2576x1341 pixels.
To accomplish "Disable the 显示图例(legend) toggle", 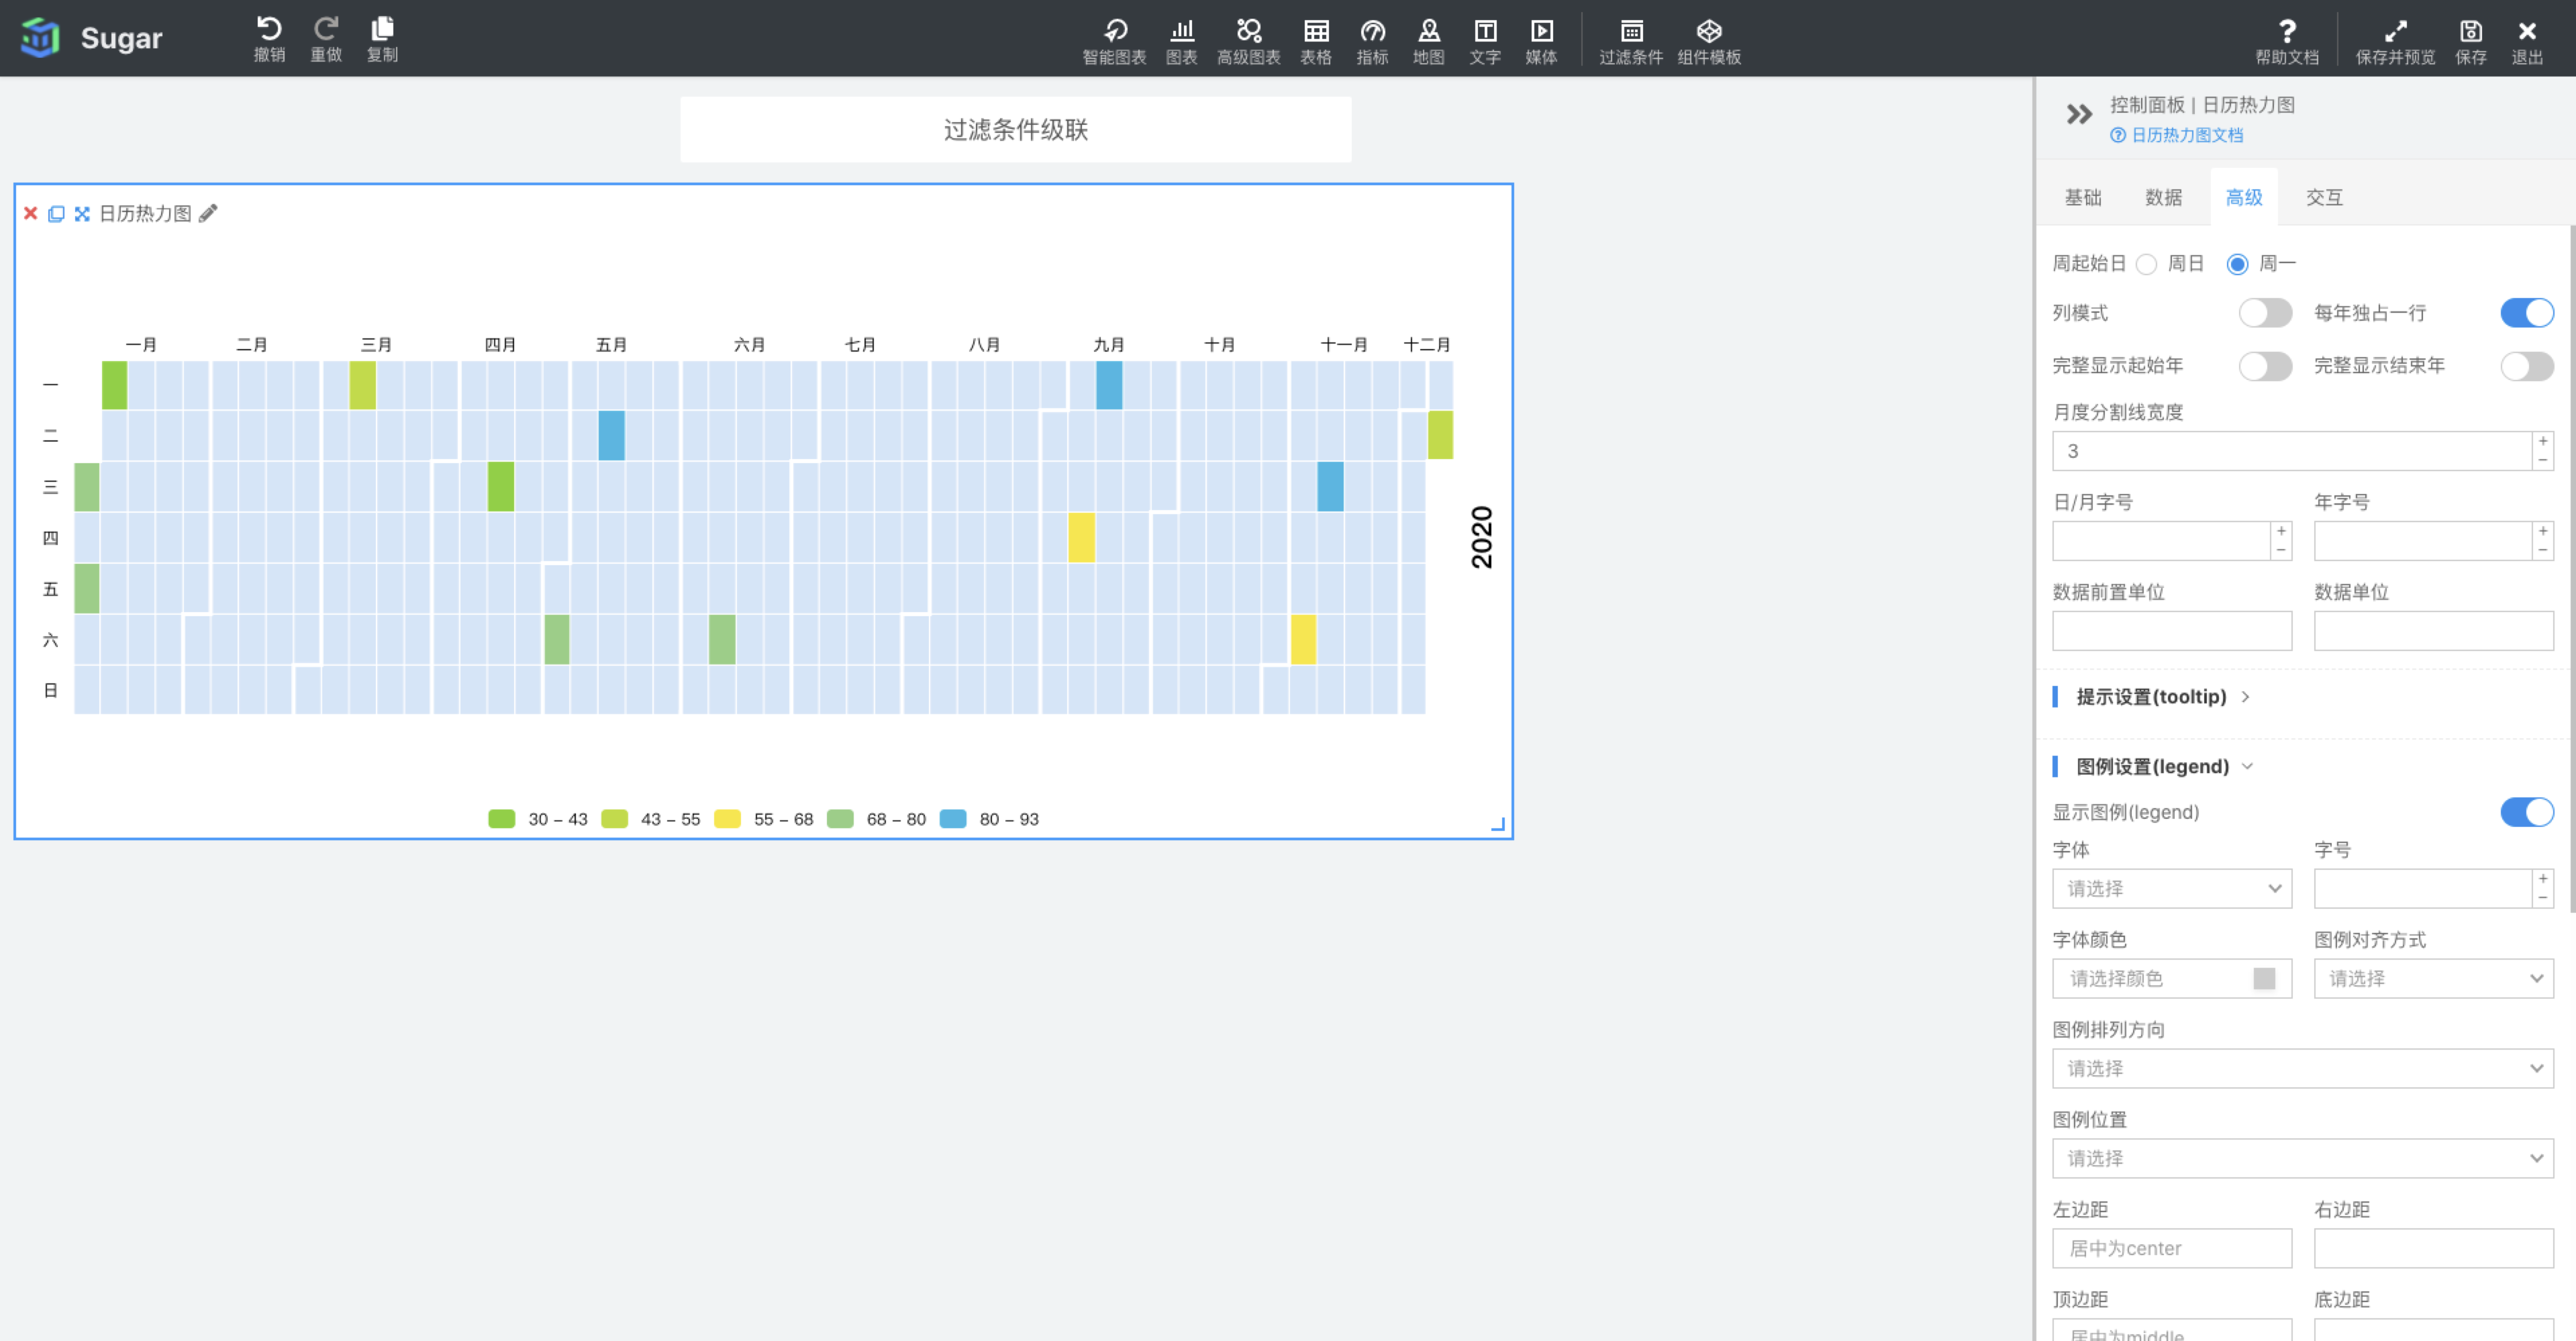I will click(x=2526, y=812).
